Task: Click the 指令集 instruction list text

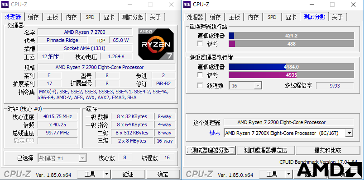Action: [x=106, y=95]
